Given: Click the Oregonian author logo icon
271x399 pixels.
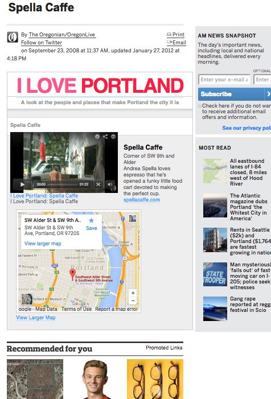Looking at the screenshot, I should pyautogui.click(x=13, y=37).
